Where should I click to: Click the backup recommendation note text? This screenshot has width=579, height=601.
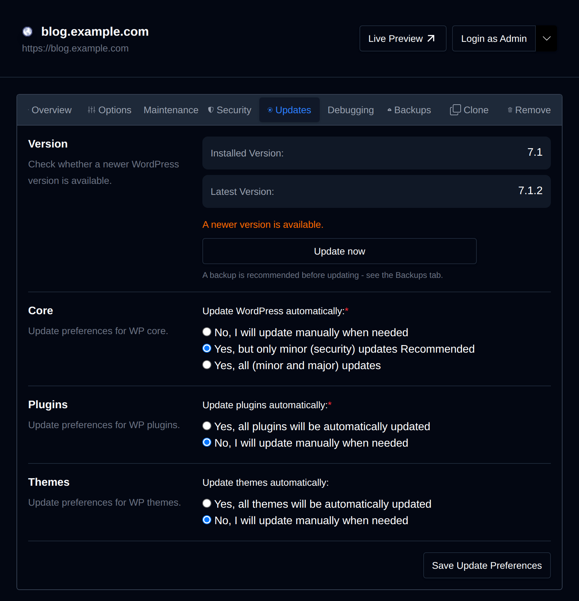coord(322,275)
